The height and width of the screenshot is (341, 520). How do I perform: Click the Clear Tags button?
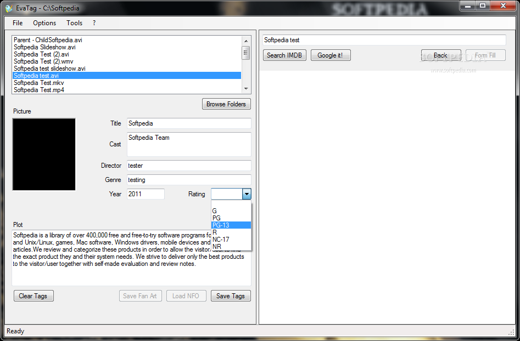pyautogui.click(x=33, y=296)
